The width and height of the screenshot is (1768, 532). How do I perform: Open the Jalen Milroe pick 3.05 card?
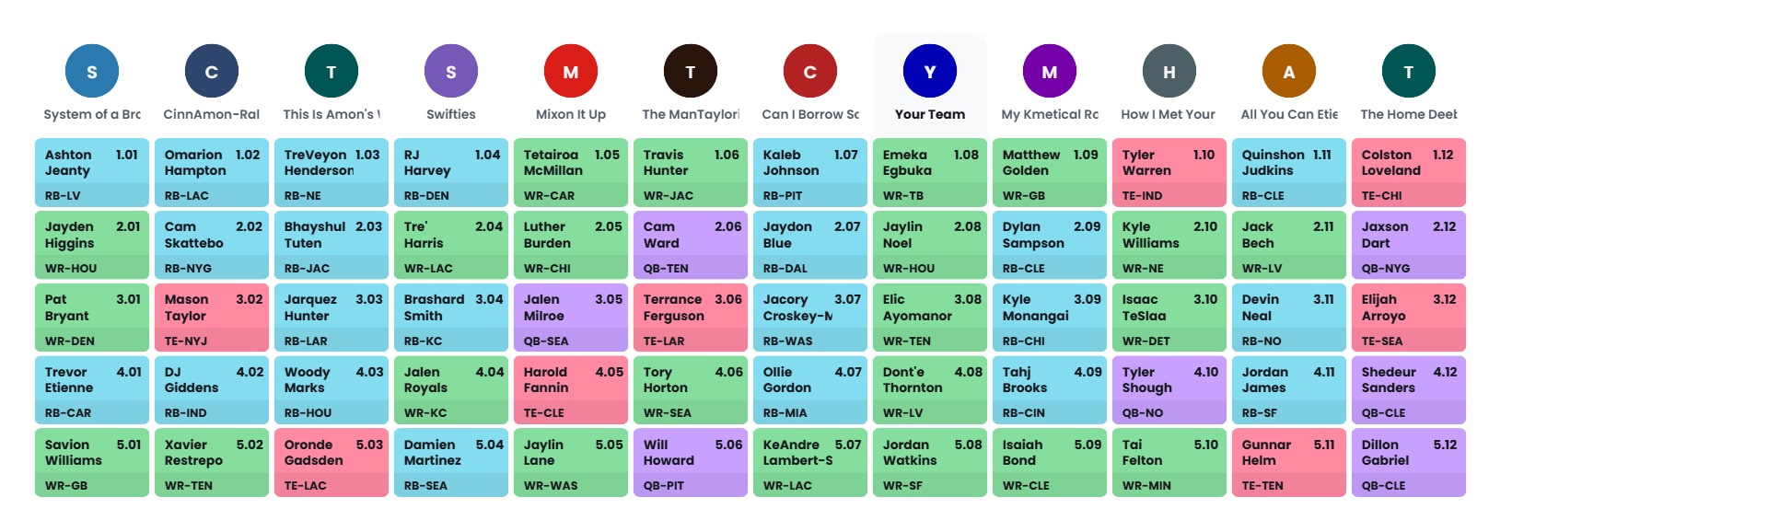pyautogui.click(x=571, y=318)
